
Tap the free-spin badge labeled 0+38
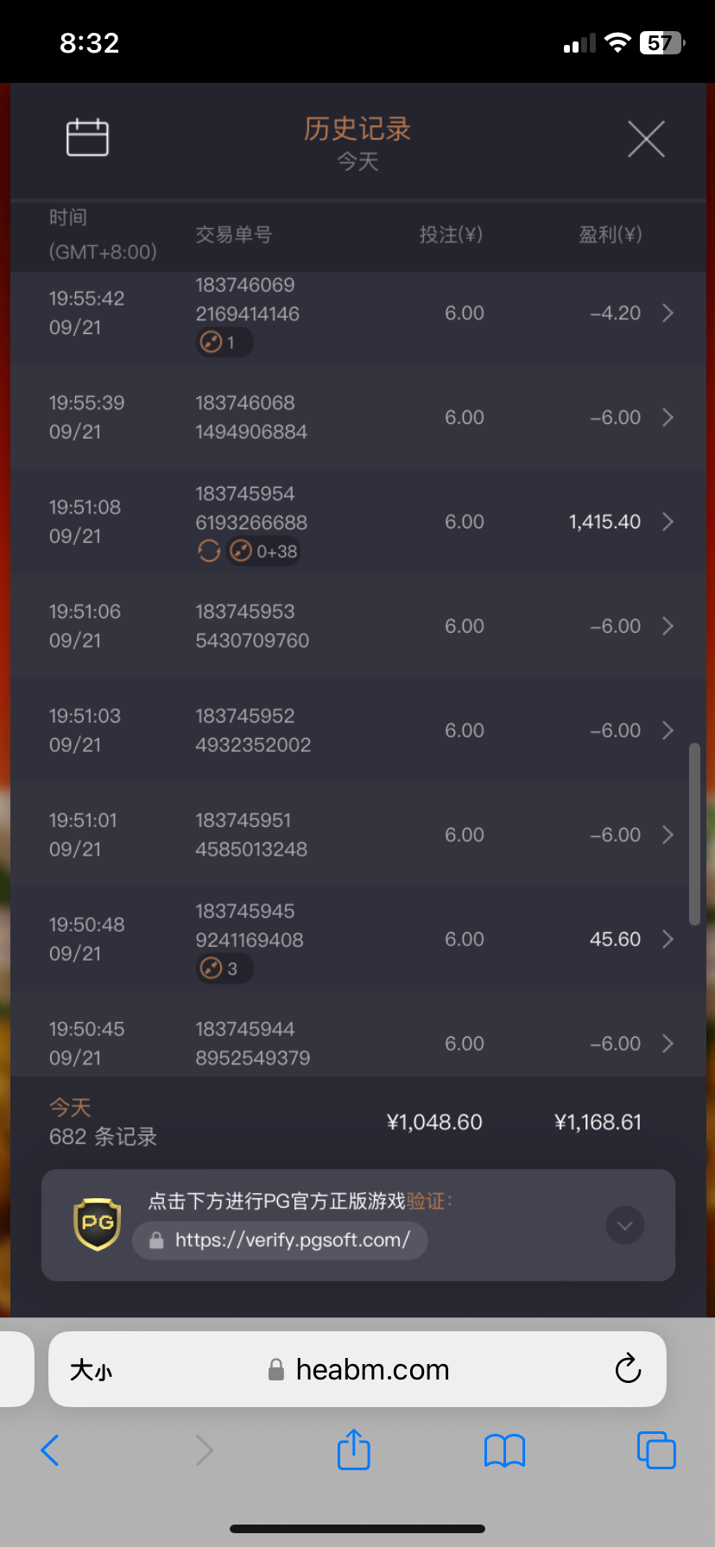click(264, 551)
